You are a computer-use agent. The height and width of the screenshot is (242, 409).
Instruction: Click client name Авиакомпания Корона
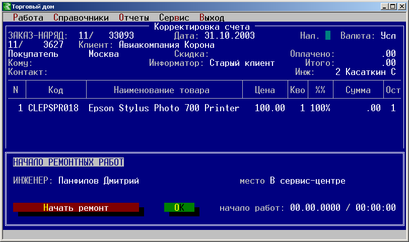tap(167, 45)
